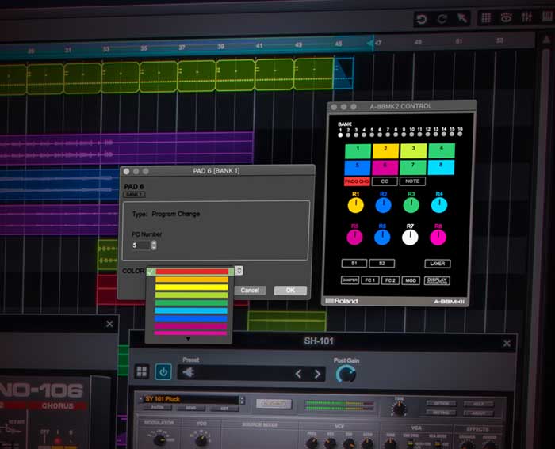Screen dimensions: 555x449
Task: Click the undo arrow in the top toolbar
Action: pos(422,19)
